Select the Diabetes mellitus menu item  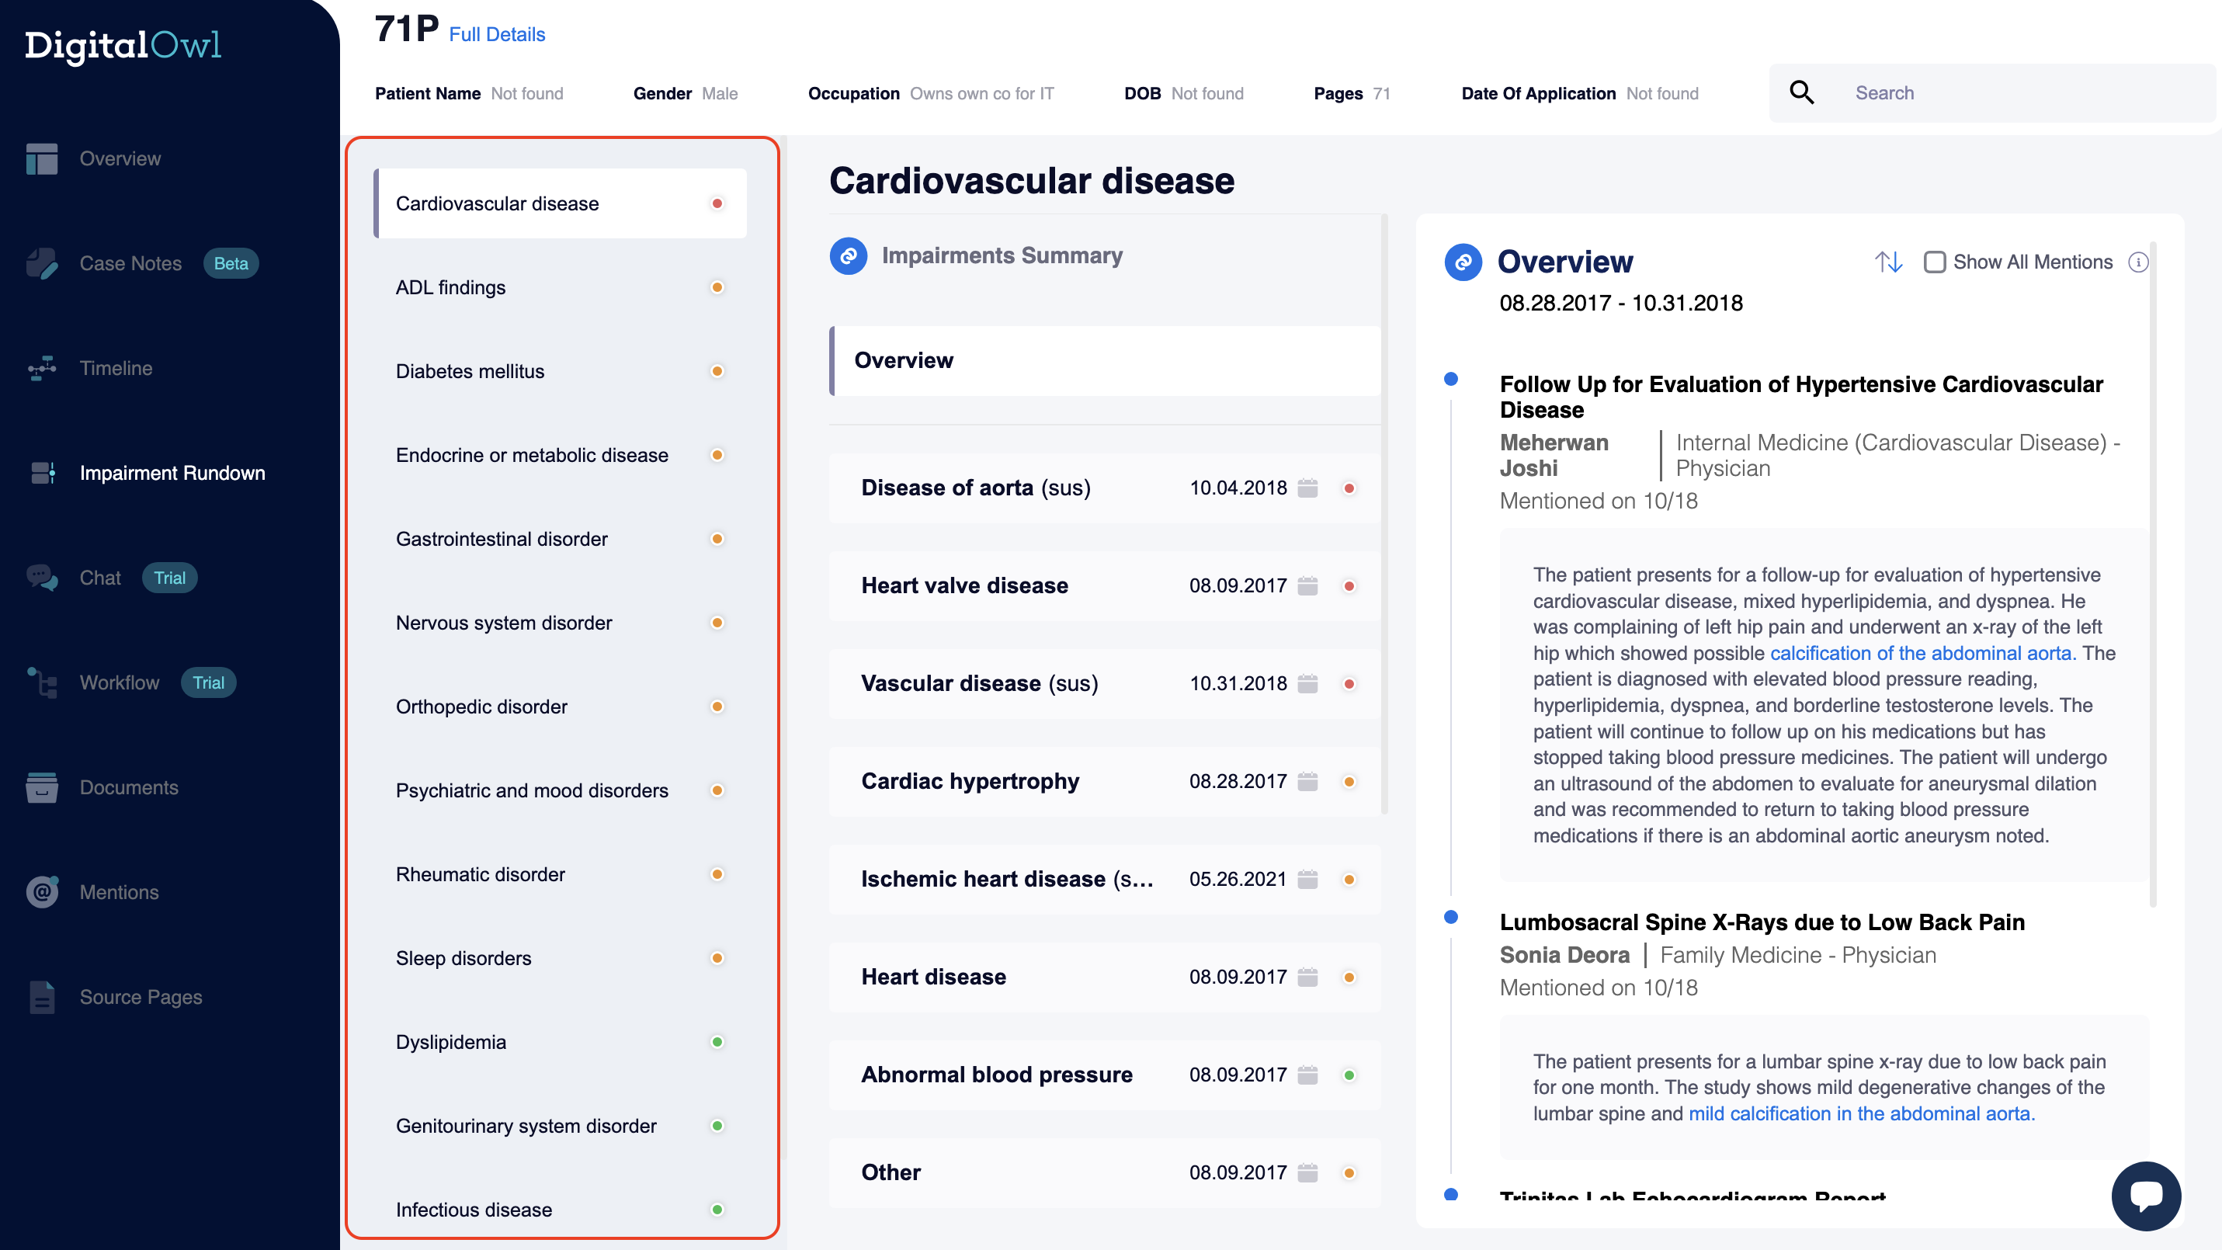[470, 370]
